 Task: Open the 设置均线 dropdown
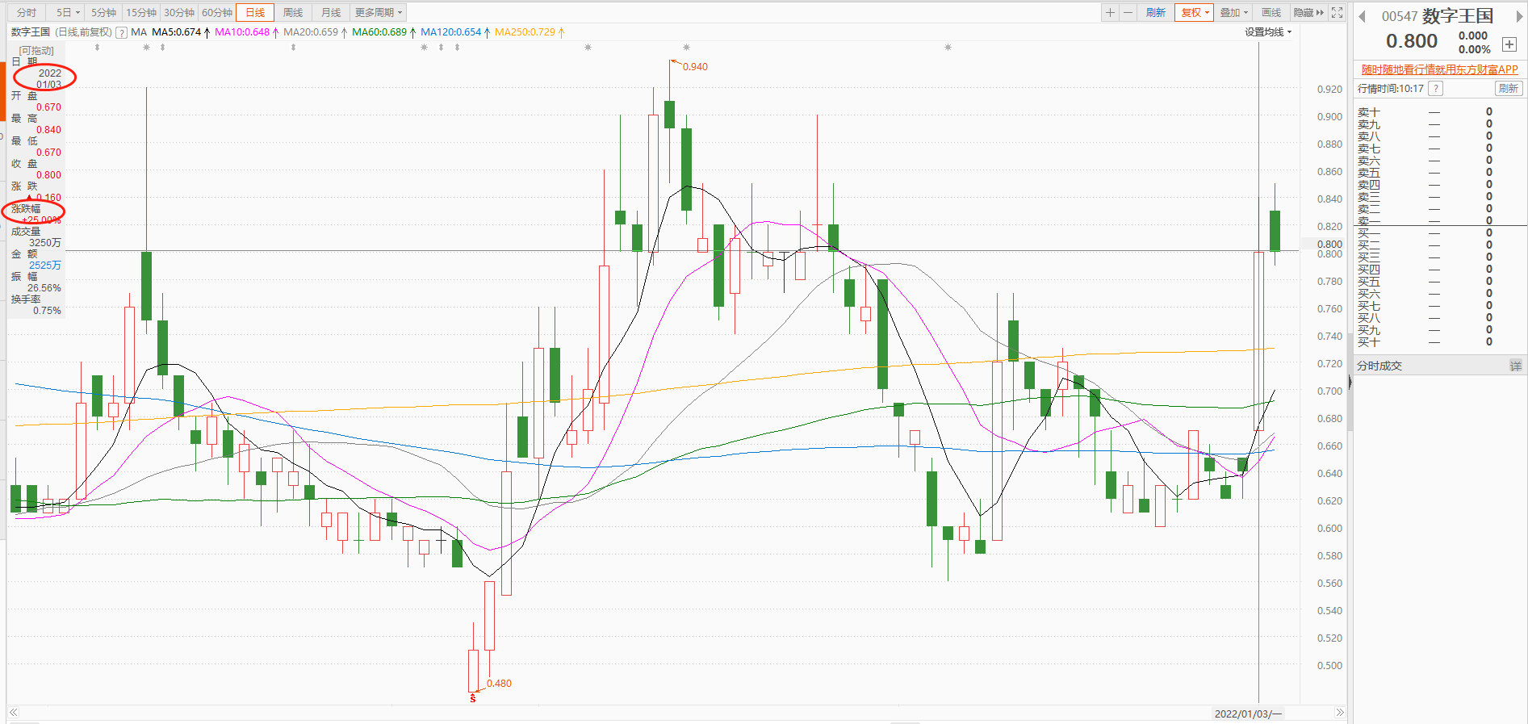coord(1267,32)
